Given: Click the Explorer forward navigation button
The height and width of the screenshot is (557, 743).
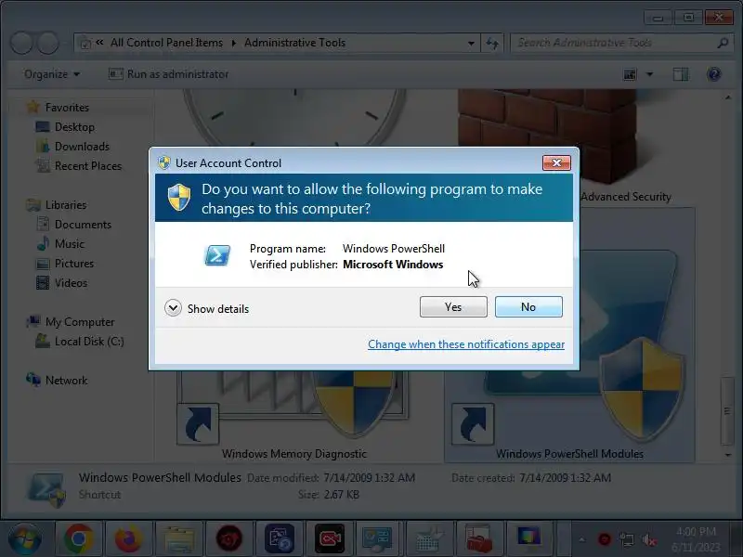Looking at the screenshot, I should (48, 43).
